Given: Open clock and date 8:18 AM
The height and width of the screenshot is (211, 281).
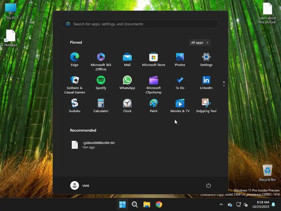Looking at the screenshot, I should (261, 204).
